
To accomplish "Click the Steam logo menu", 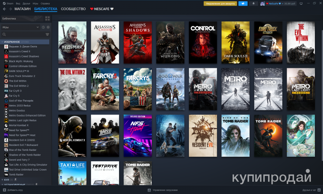I will pos(4,4).
